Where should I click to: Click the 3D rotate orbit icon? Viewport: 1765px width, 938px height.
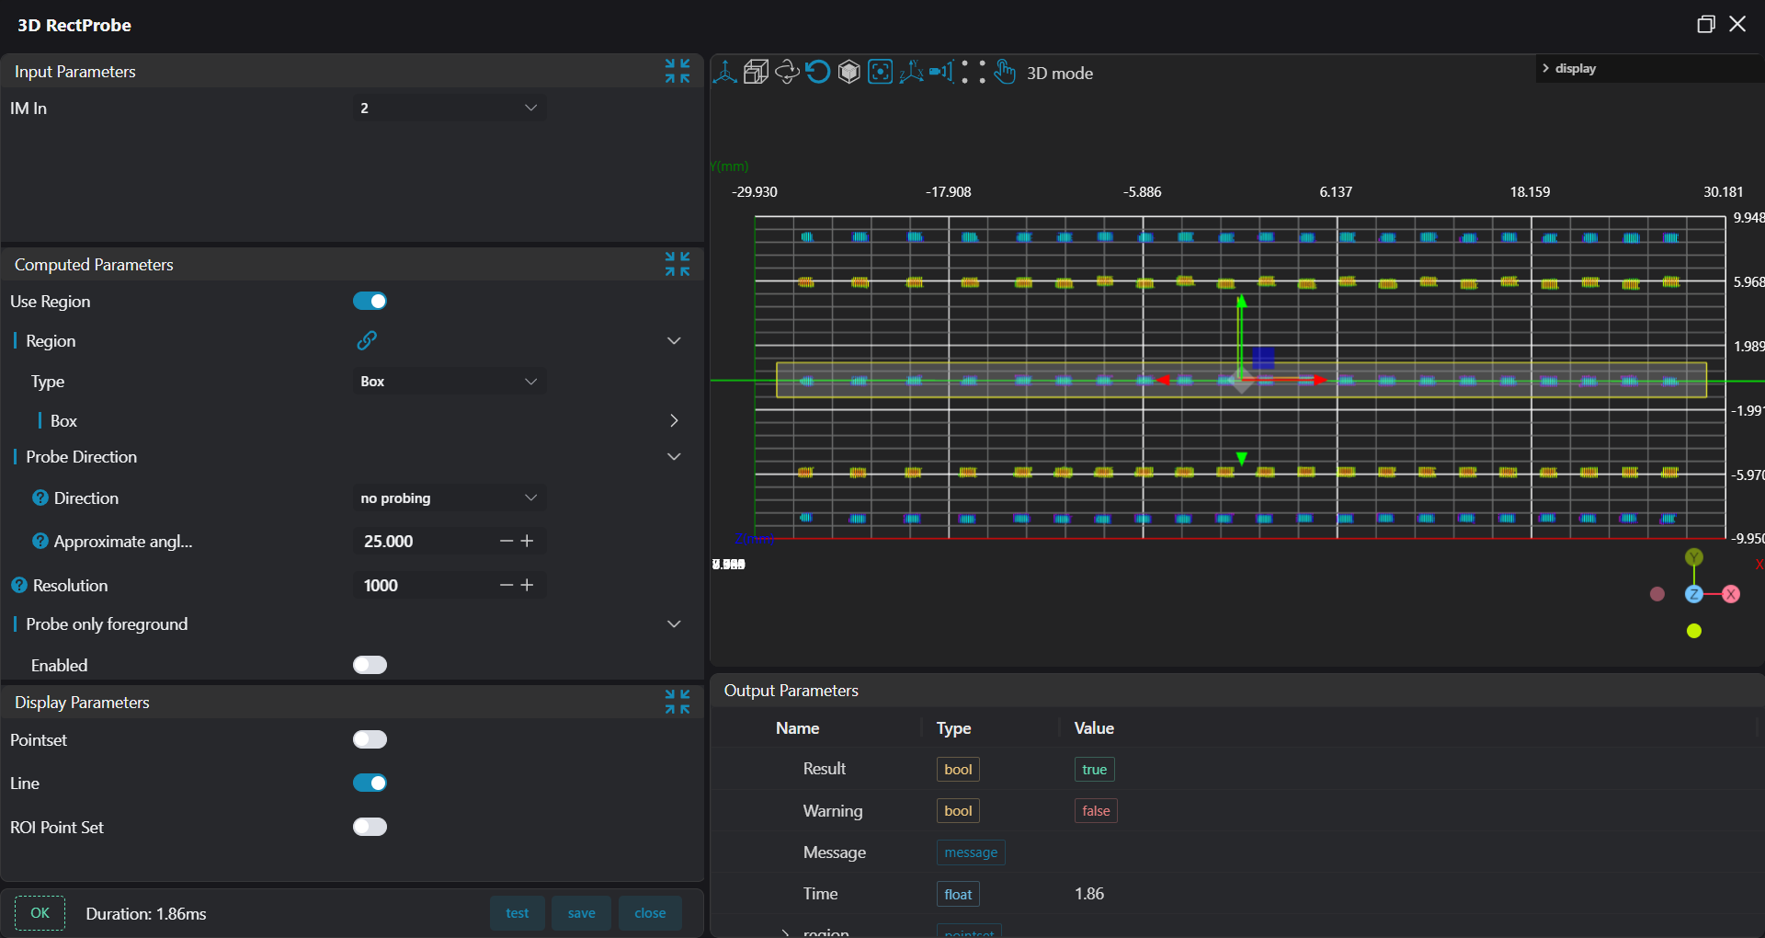(x=787, y=72)
